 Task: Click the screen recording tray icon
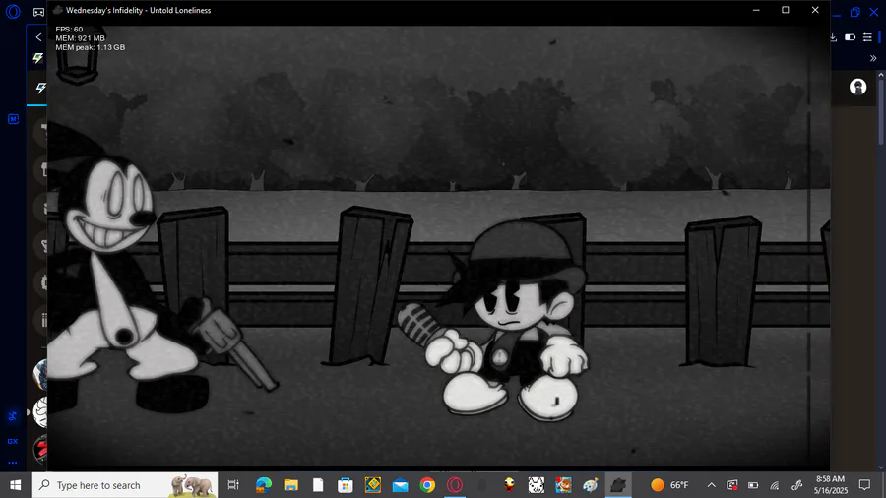732,485
